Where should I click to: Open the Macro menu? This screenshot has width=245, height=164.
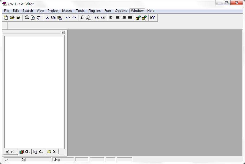click(x=67, y=10)
